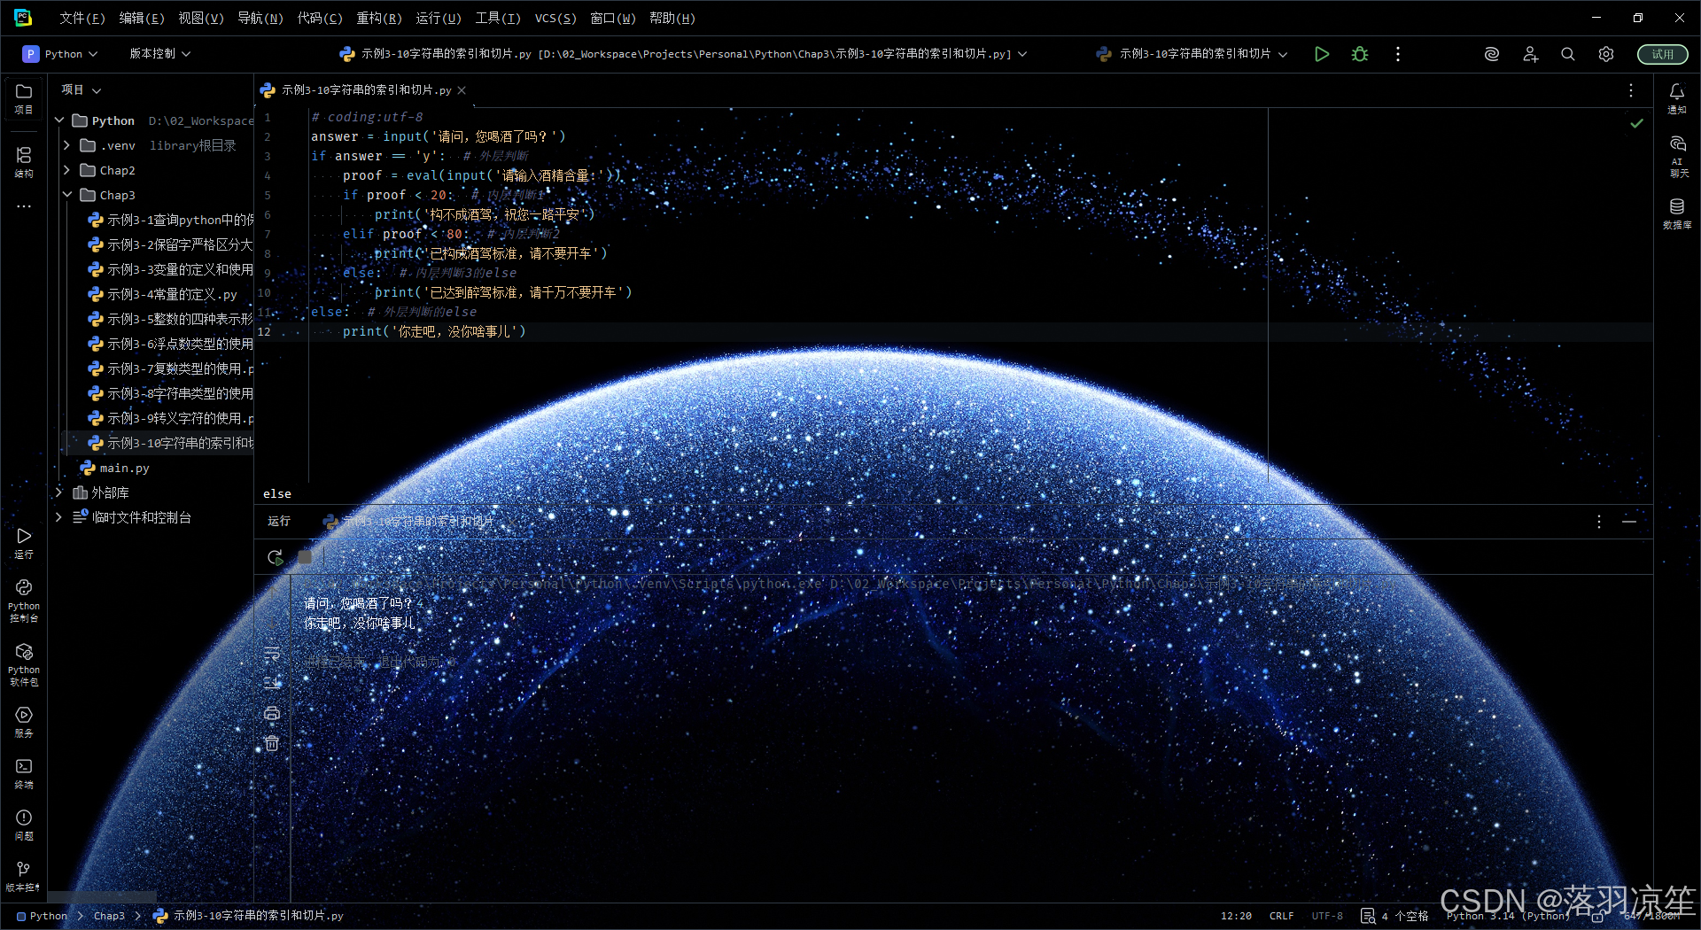Open the Python 软件包 tool window

coord(24,663)
